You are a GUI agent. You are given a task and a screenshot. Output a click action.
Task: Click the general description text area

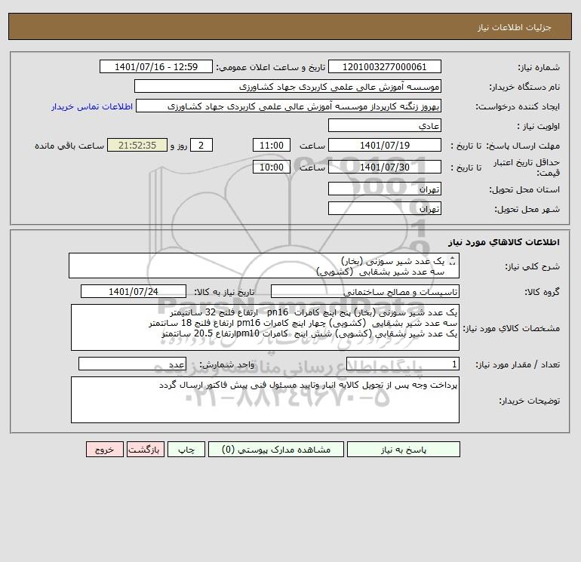click(264, 266)
